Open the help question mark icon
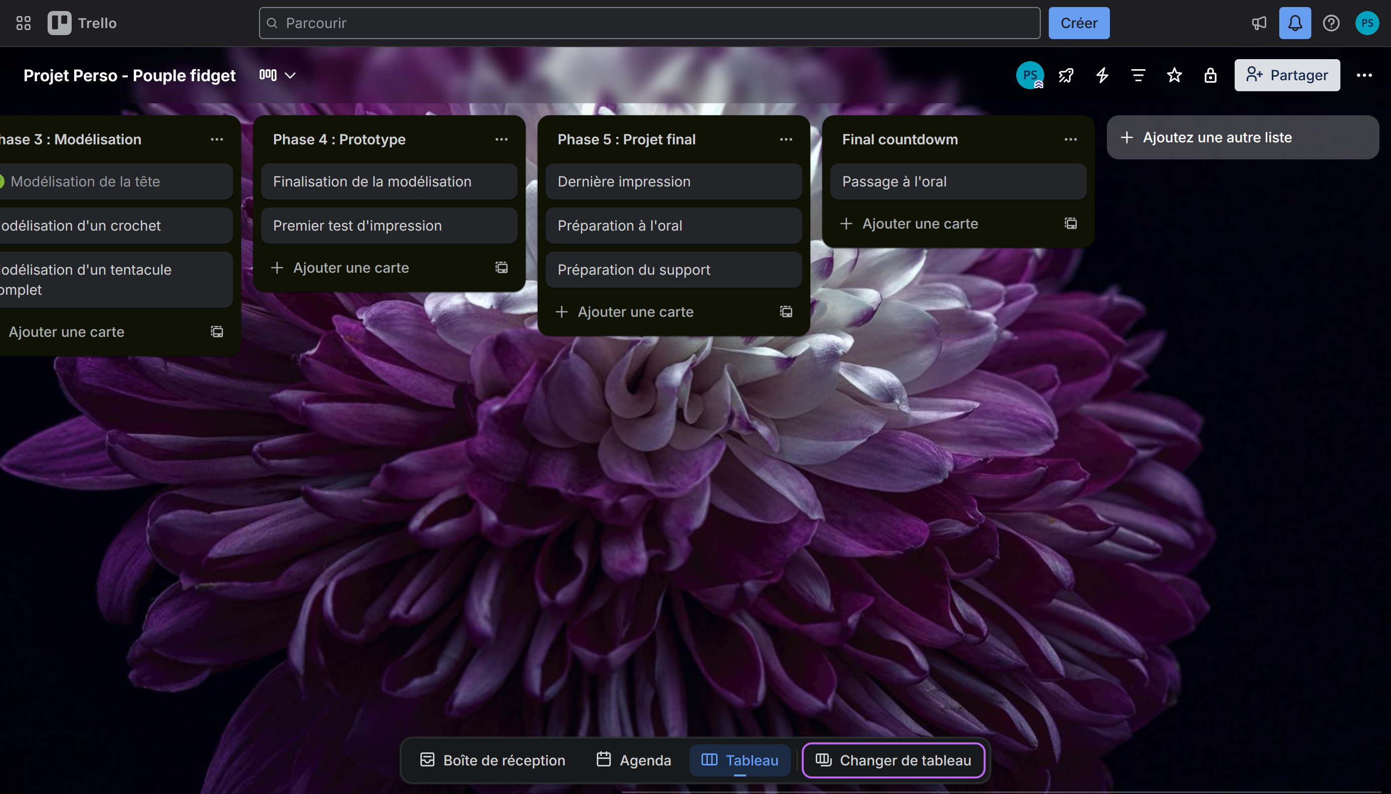Screen dimensions: 1391x794 pos(1331,23)
